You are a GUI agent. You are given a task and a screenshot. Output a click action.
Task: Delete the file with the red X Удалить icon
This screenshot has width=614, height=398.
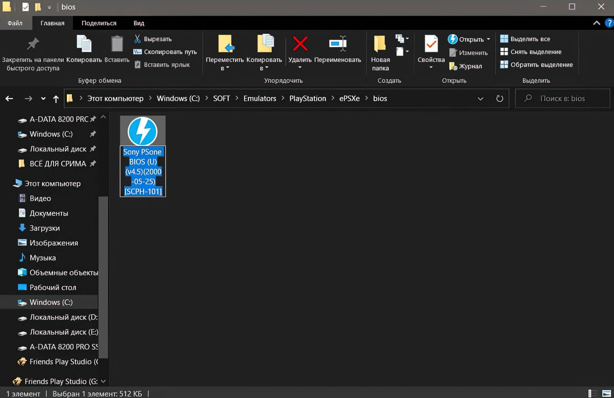coord(300,44)
